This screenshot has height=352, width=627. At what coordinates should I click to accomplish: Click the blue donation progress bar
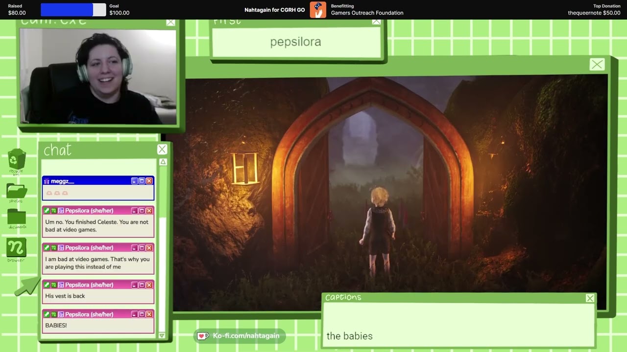click(67, 10)
